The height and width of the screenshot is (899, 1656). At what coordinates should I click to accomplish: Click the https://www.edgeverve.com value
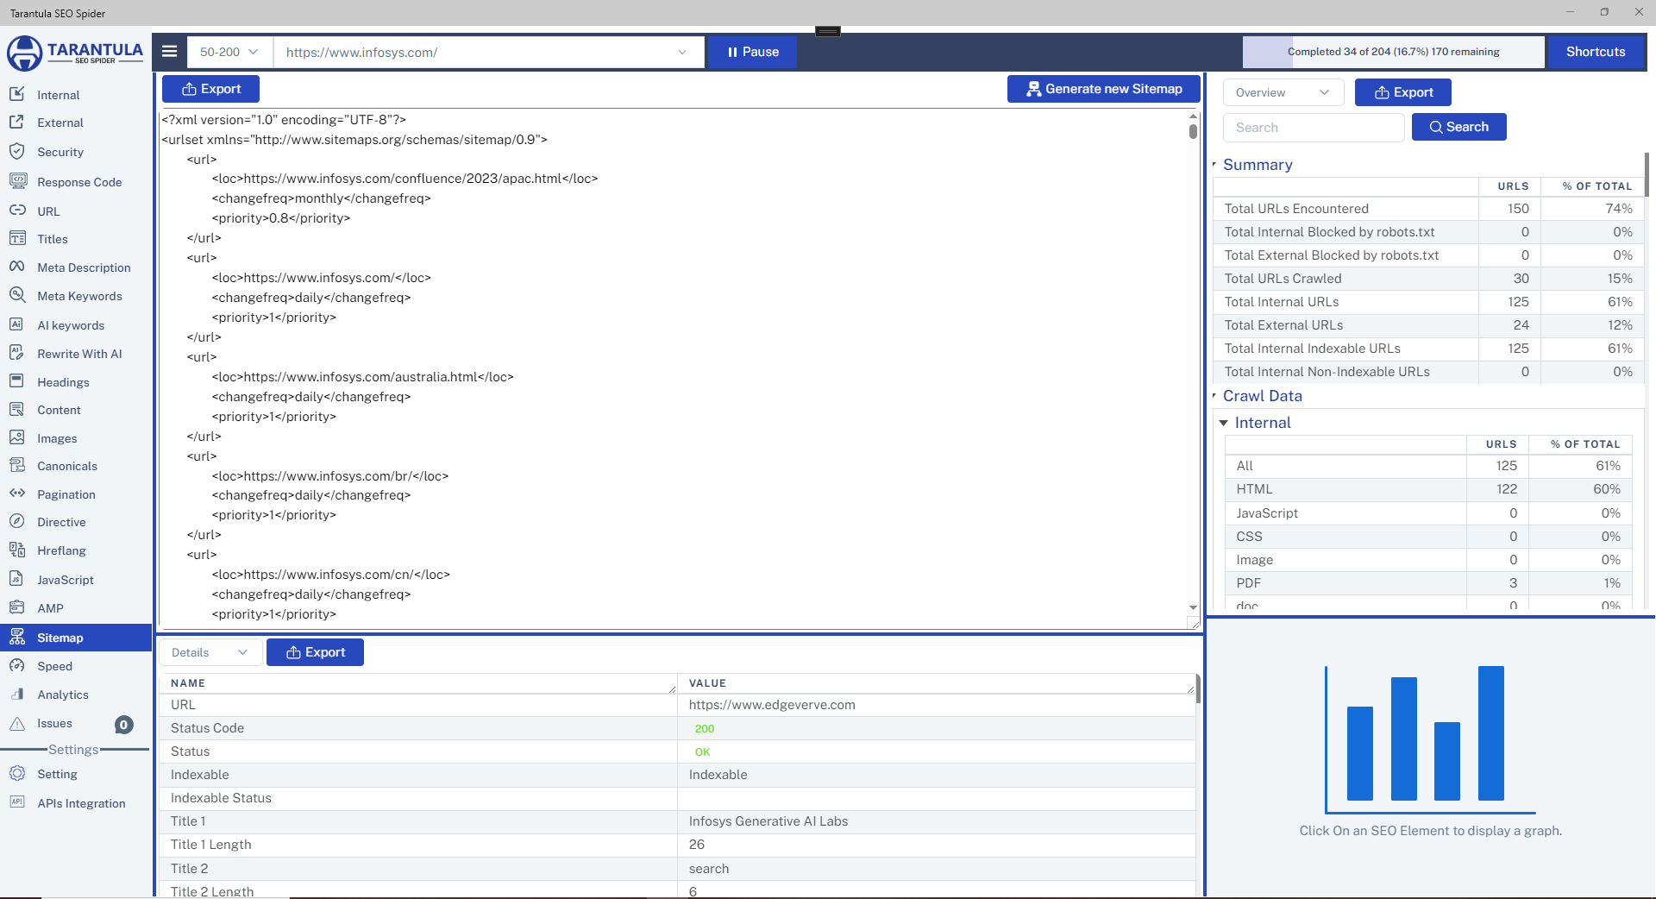(772, 705)
